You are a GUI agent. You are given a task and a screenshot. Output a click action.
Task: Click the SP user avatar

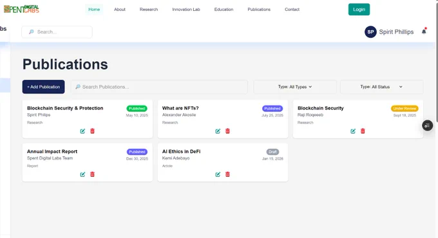coord(370,32)
